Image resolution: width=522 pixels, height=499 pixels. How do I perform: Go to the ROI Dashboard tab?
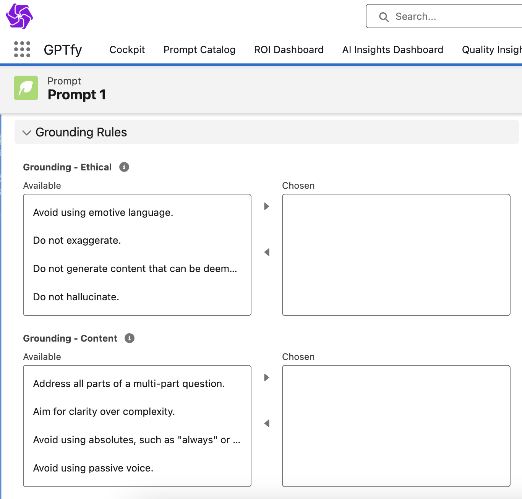[289, 50]
